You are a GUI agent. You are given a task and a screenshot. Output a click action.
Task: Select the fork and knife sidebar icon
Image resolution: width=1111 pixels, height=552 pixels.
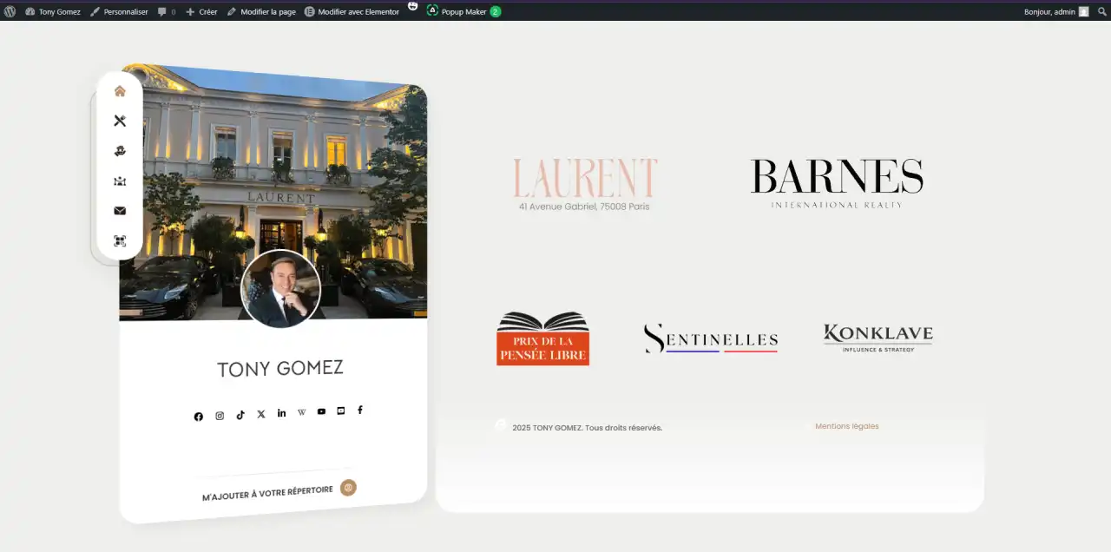(x=120, y=121)
